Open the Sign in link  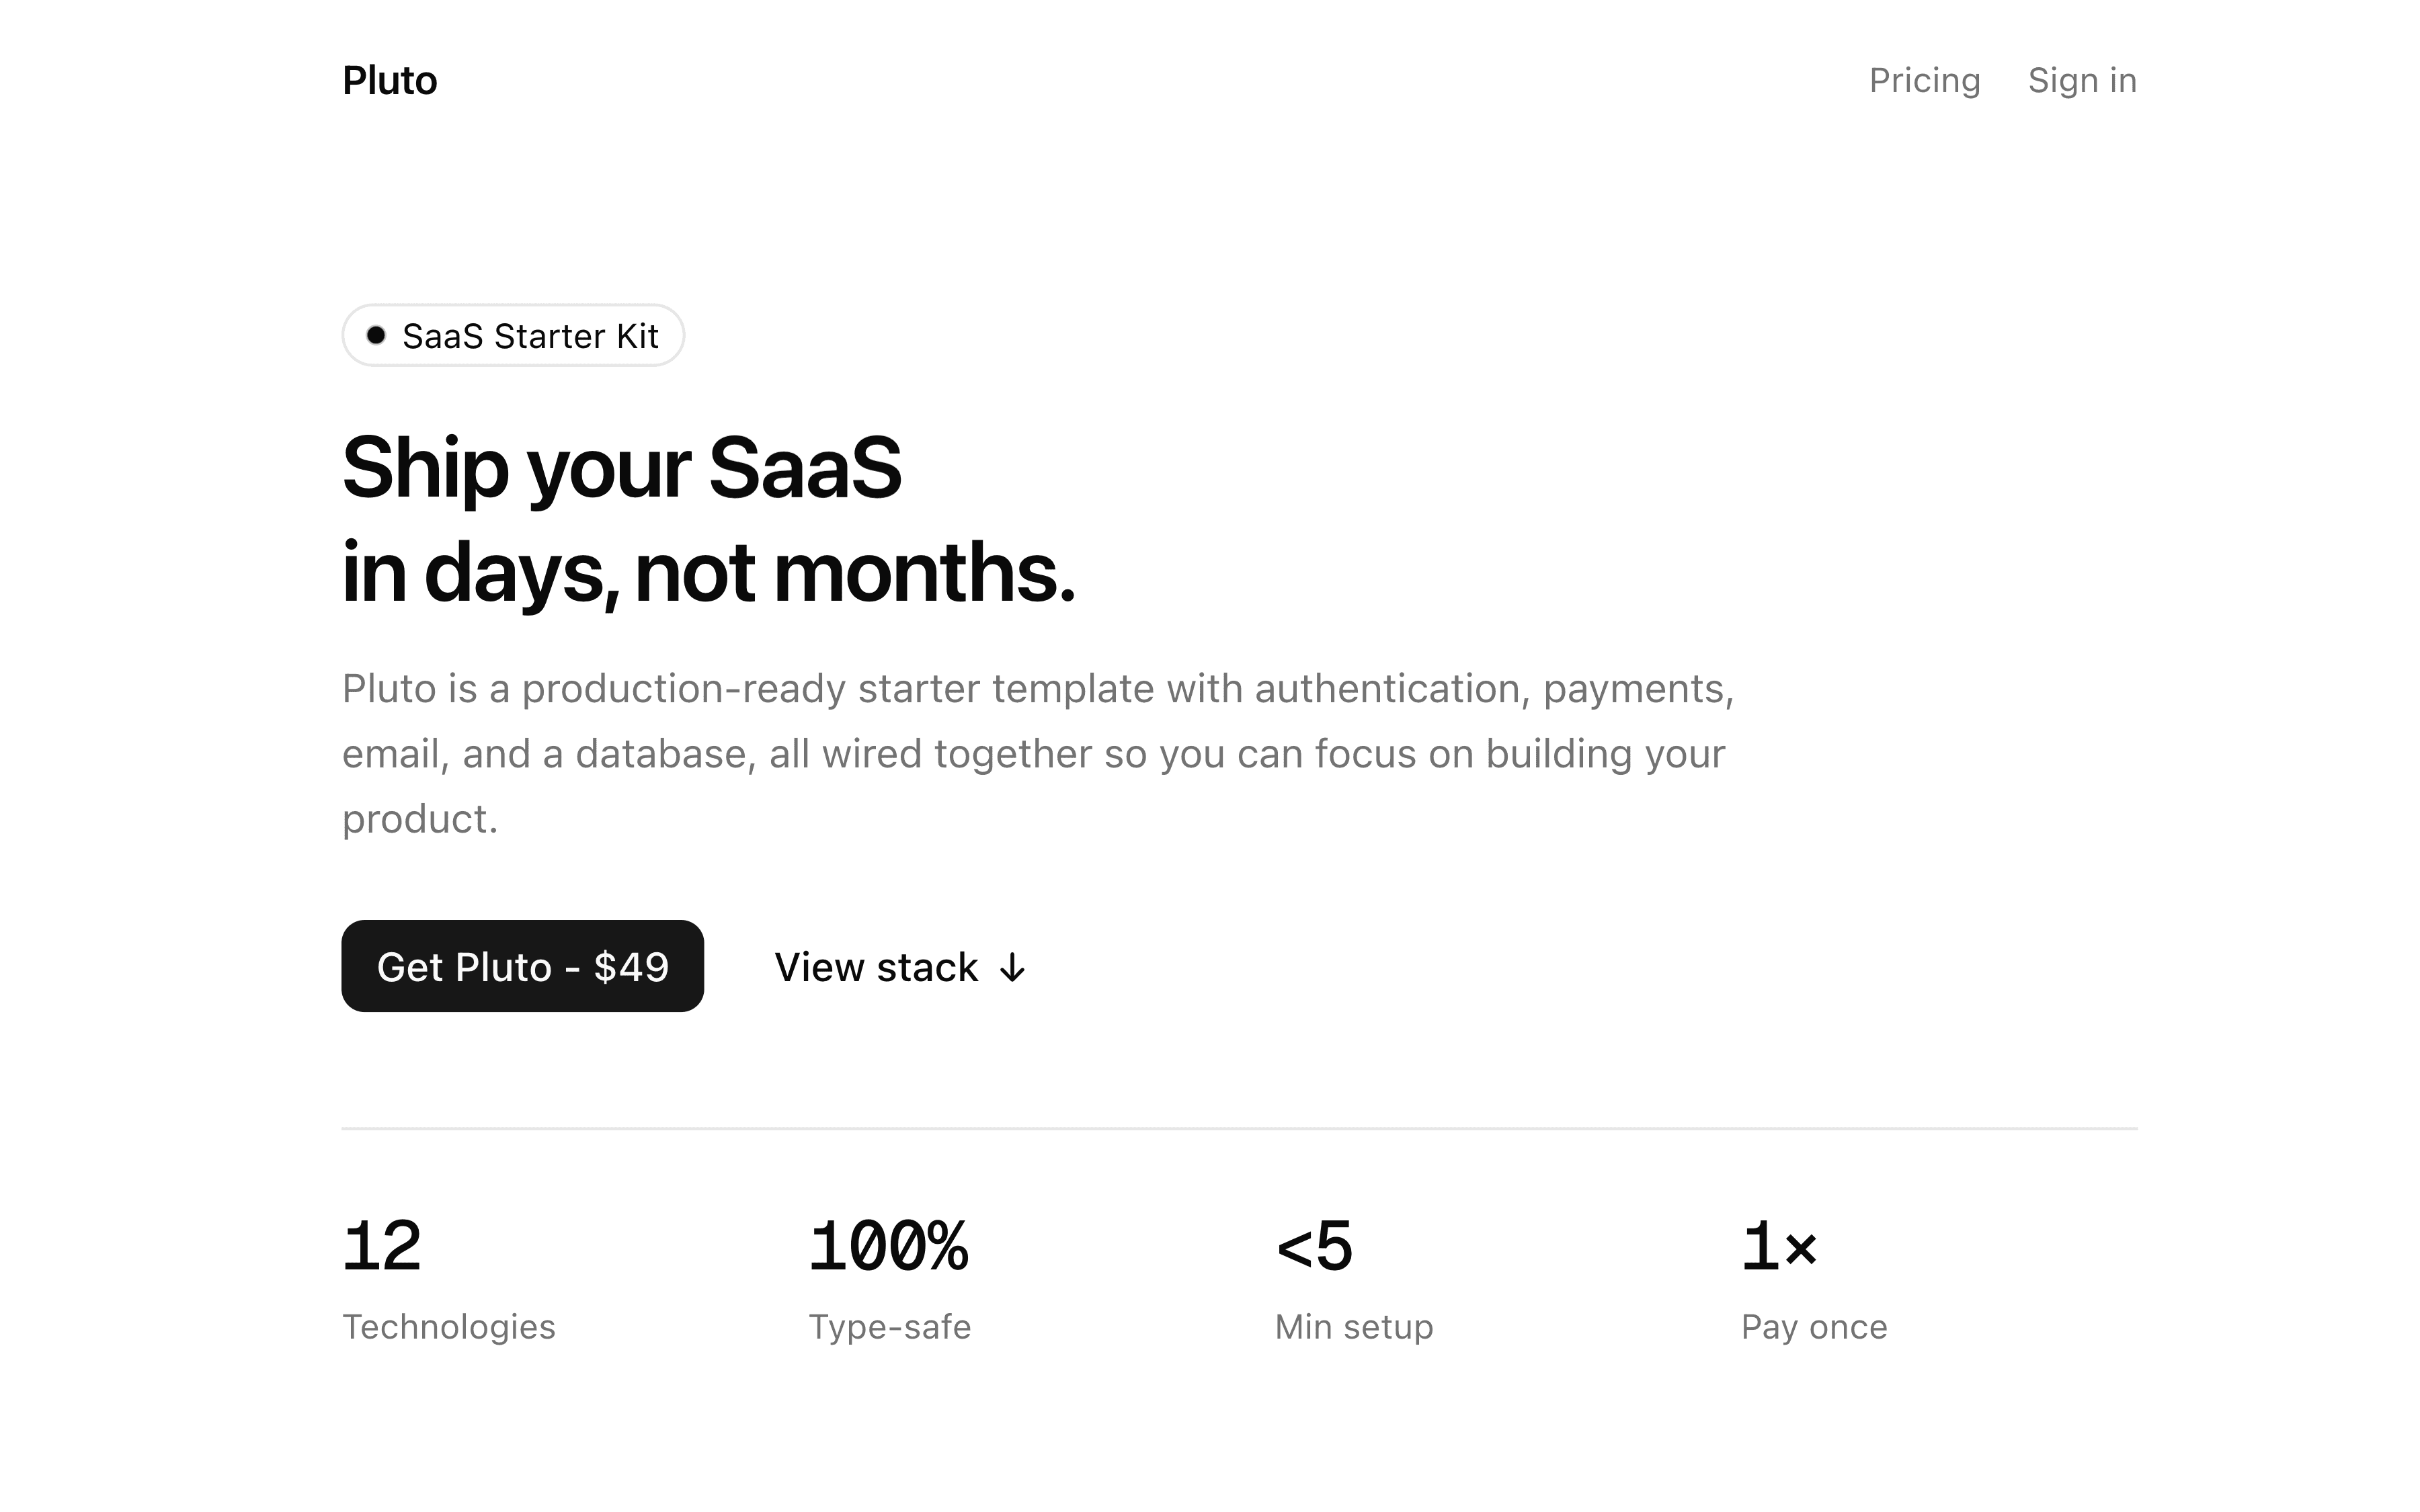pos(2082,81)
